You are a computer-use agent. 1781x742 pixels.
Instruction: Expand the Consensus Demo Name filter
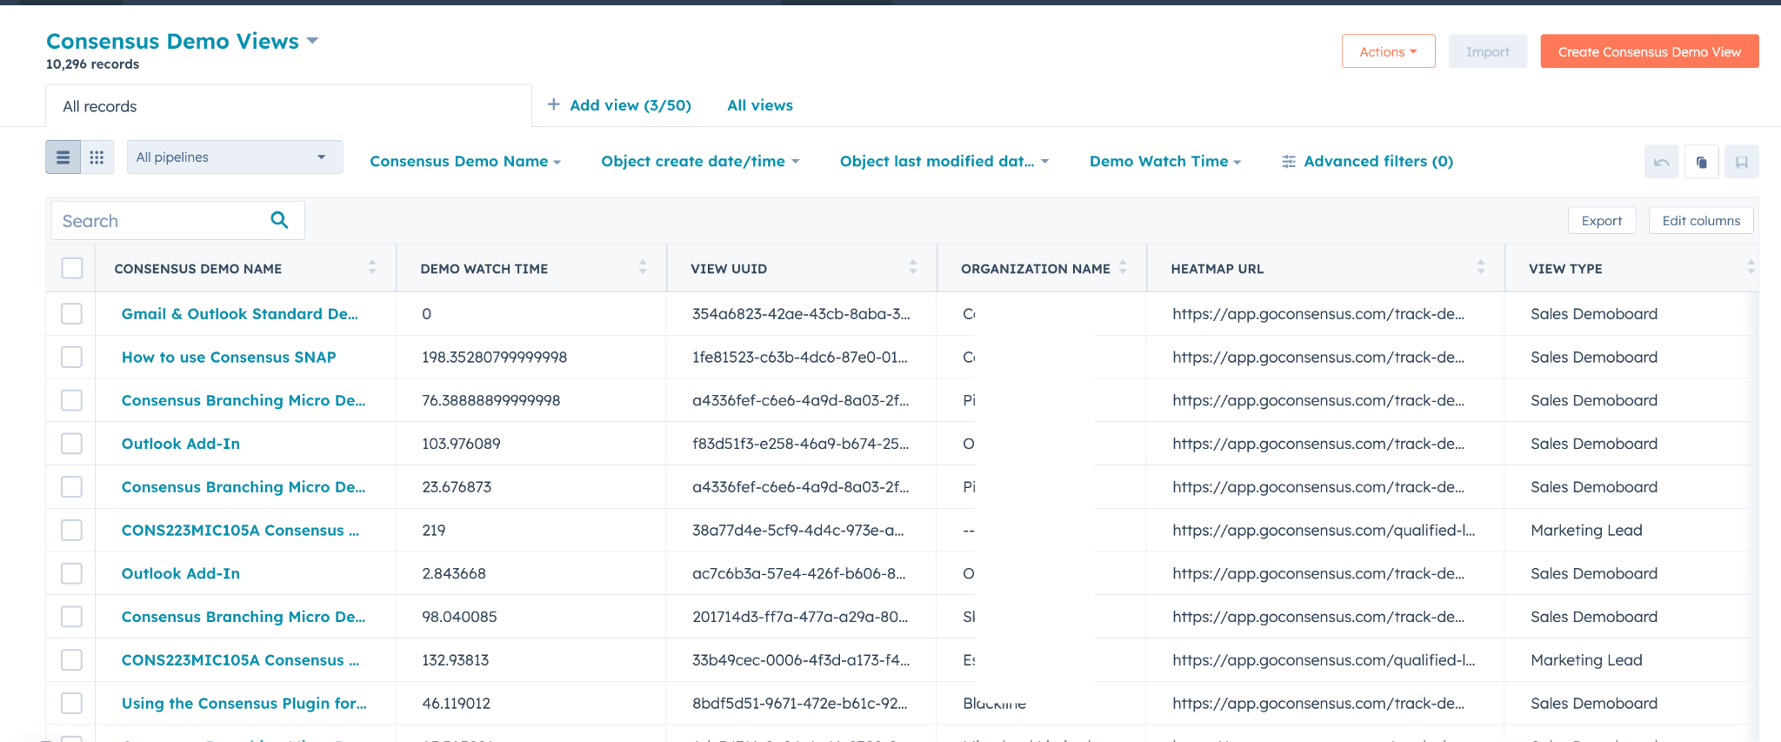465,162
